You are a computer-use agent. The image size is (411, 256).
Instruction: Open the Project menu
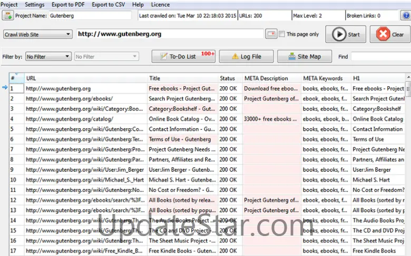9,5
